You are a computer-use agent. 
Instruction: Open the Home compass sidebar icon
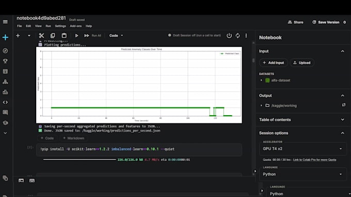point(5,51)
